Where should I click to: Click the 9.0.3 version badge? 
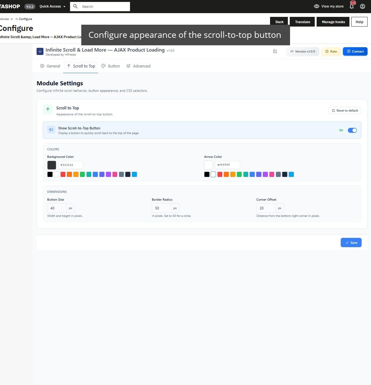(30, 7)
